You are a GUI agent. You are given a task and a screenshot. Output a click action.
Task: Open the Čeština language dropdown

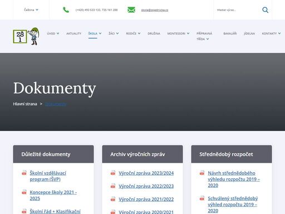point(31,10)
